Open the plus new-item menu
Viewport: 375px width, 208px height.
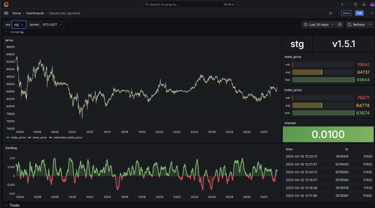344,5
